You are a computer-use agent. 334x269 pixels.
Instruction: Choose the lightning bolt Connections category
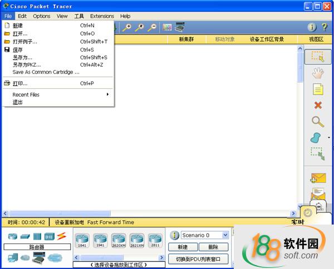click(61, 236)
